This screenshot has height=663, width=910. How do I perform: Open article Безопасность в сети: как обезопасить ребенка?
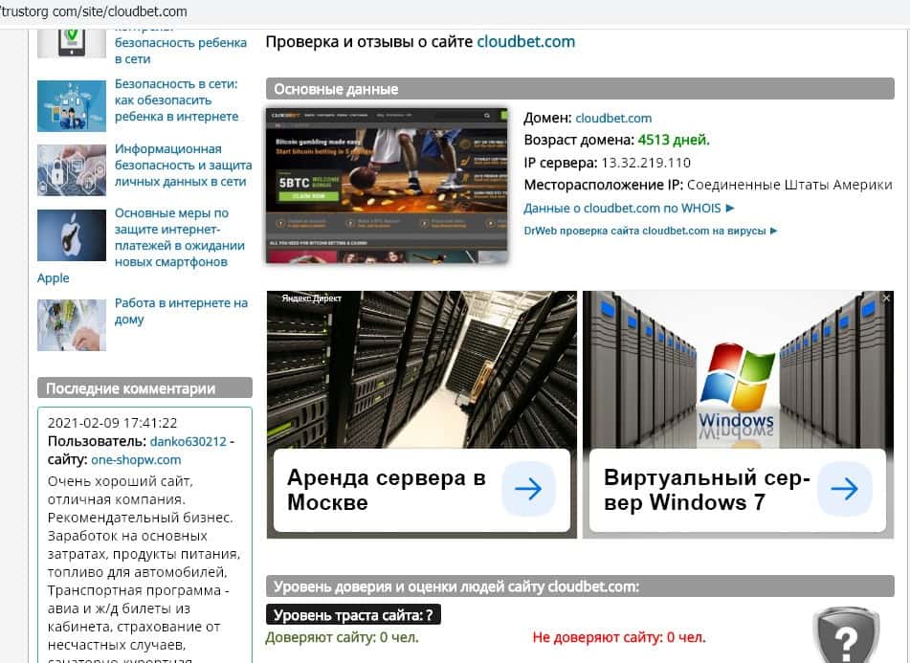coord(176,100)
